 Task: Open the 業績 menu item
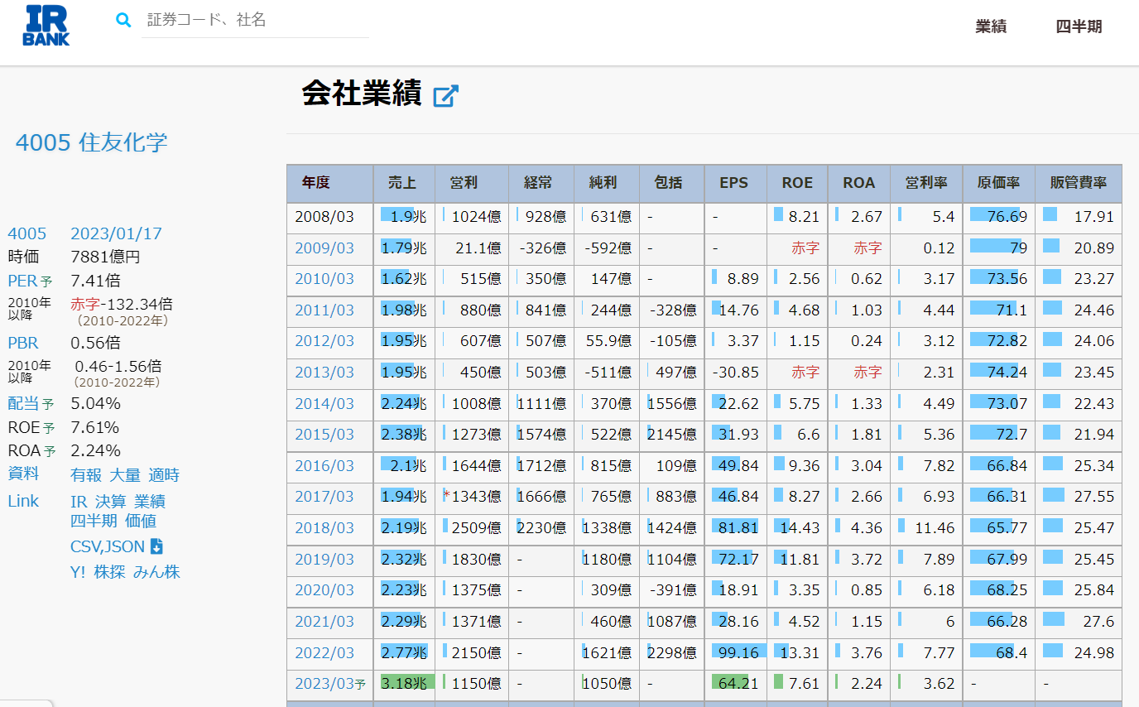coord(991,26)
